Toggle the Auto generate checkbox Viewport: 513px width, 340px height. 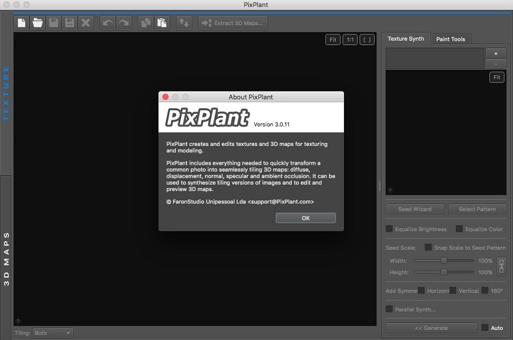click(485, 327)
